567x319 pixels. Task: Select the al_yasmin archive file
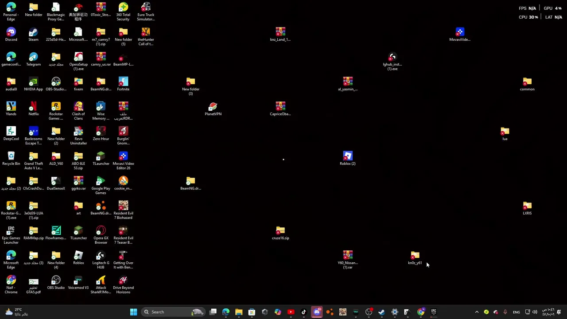[347, 84]
